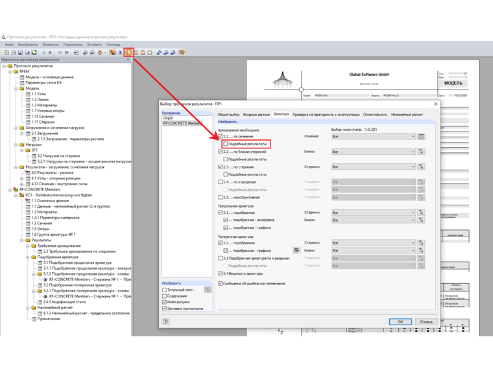493x370 pixels.
Task: Toggle the 2.1 по сечениям checkbox
Action: click(220, 136)
